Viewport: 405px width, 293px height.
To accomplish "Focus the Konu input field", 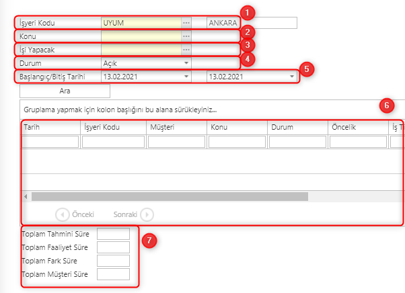I will 141,36.
